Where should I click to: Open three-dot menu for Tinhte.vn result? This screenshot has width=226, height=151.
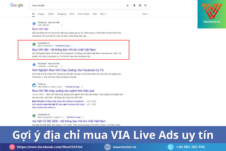(x=82, y=87)
